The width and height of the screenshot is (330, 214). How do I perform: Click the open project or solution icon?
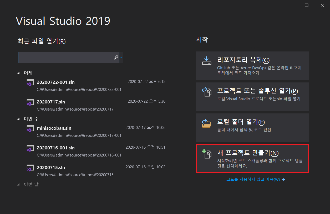[x=206, y=92]
